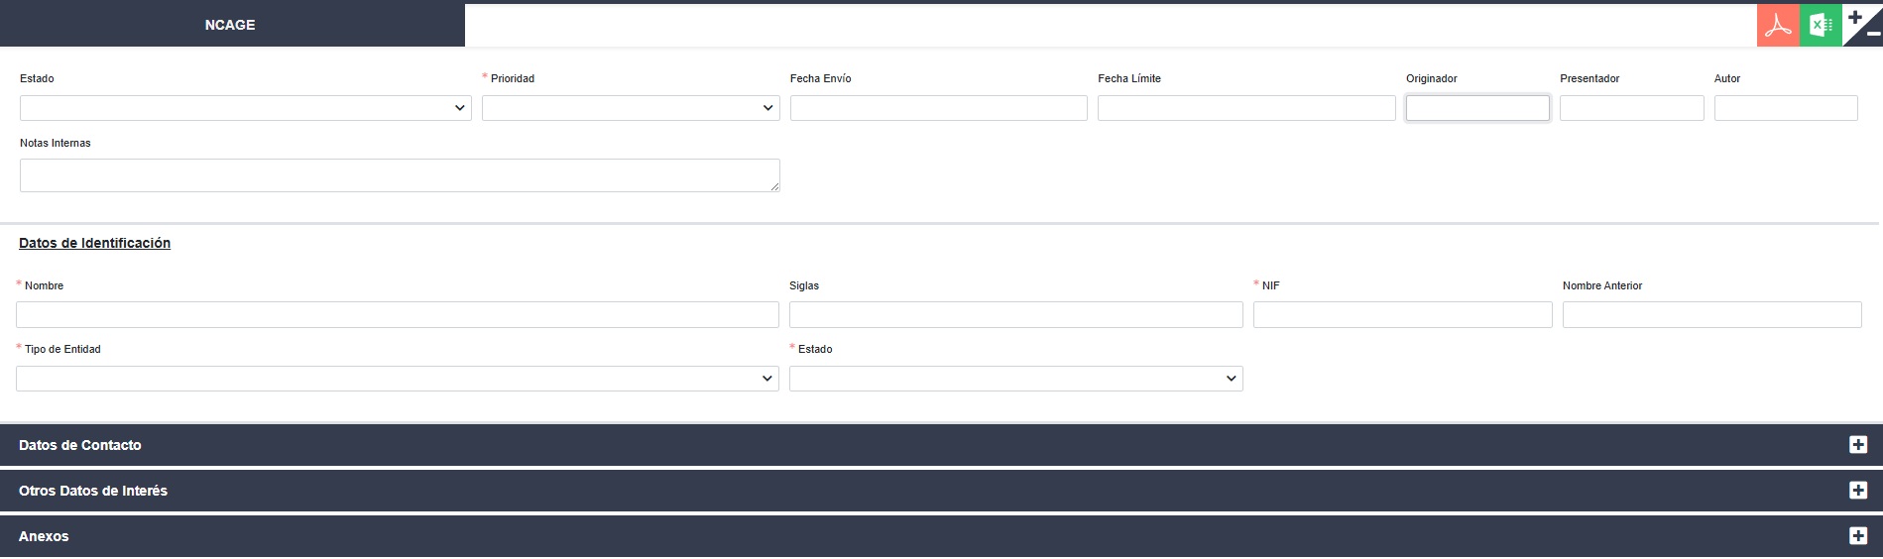Click the Notas Internas label
This screenshot has height=559, width=1883.
56,143
